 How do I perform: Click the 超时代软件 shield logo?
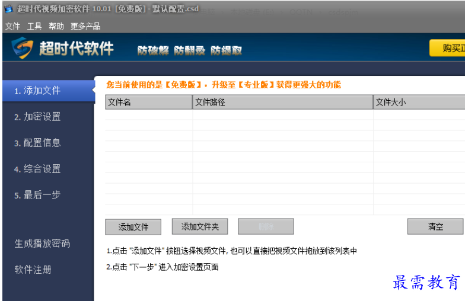point(22,47)
